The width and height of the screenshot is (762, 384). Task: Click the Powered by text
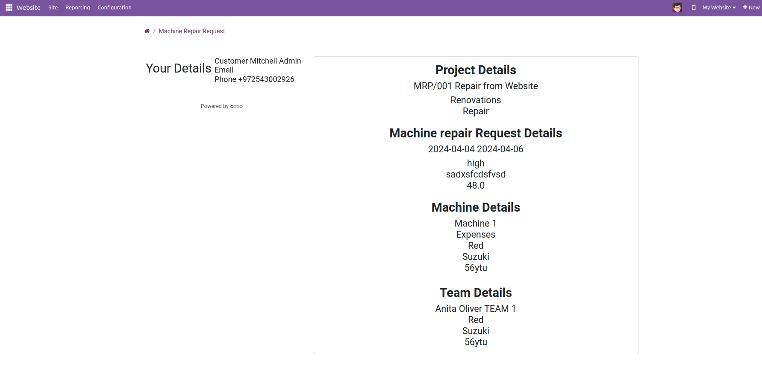pyautogui.click(x=215, y=106)
